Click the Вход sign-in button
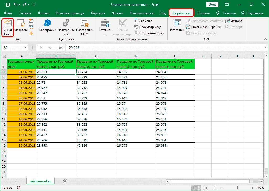The image size is (269, 191). 212,4
